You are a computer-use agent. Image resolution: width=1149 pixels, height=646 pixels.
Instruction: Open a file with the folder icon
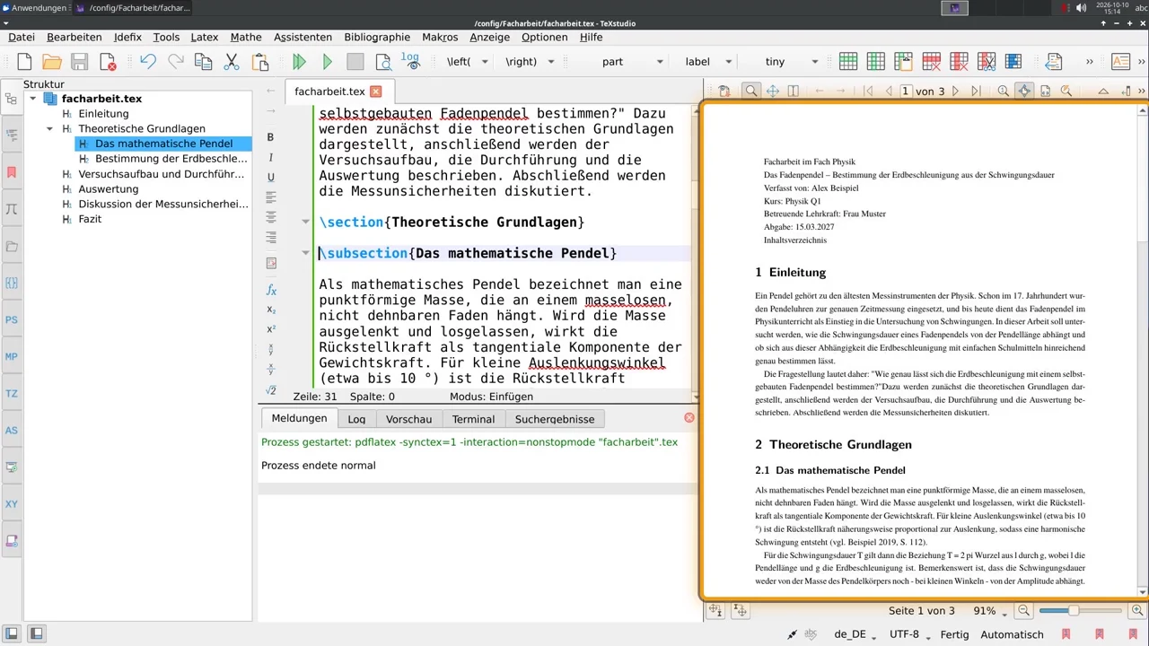tap(52, 62)
